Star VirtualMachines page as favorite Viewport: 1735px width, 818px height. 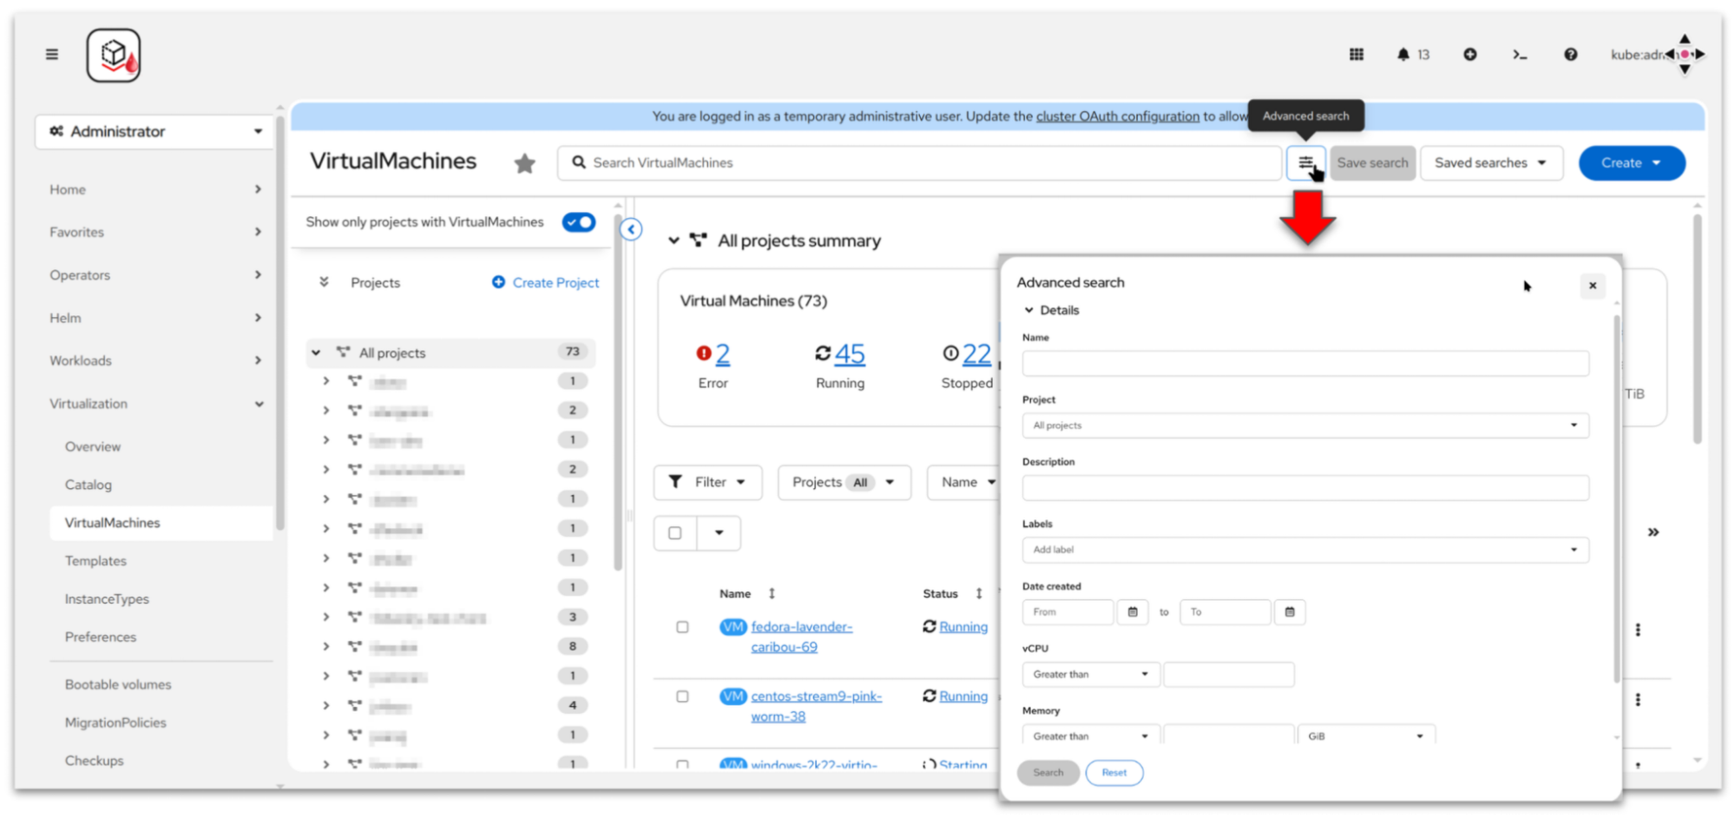(524, 163)
